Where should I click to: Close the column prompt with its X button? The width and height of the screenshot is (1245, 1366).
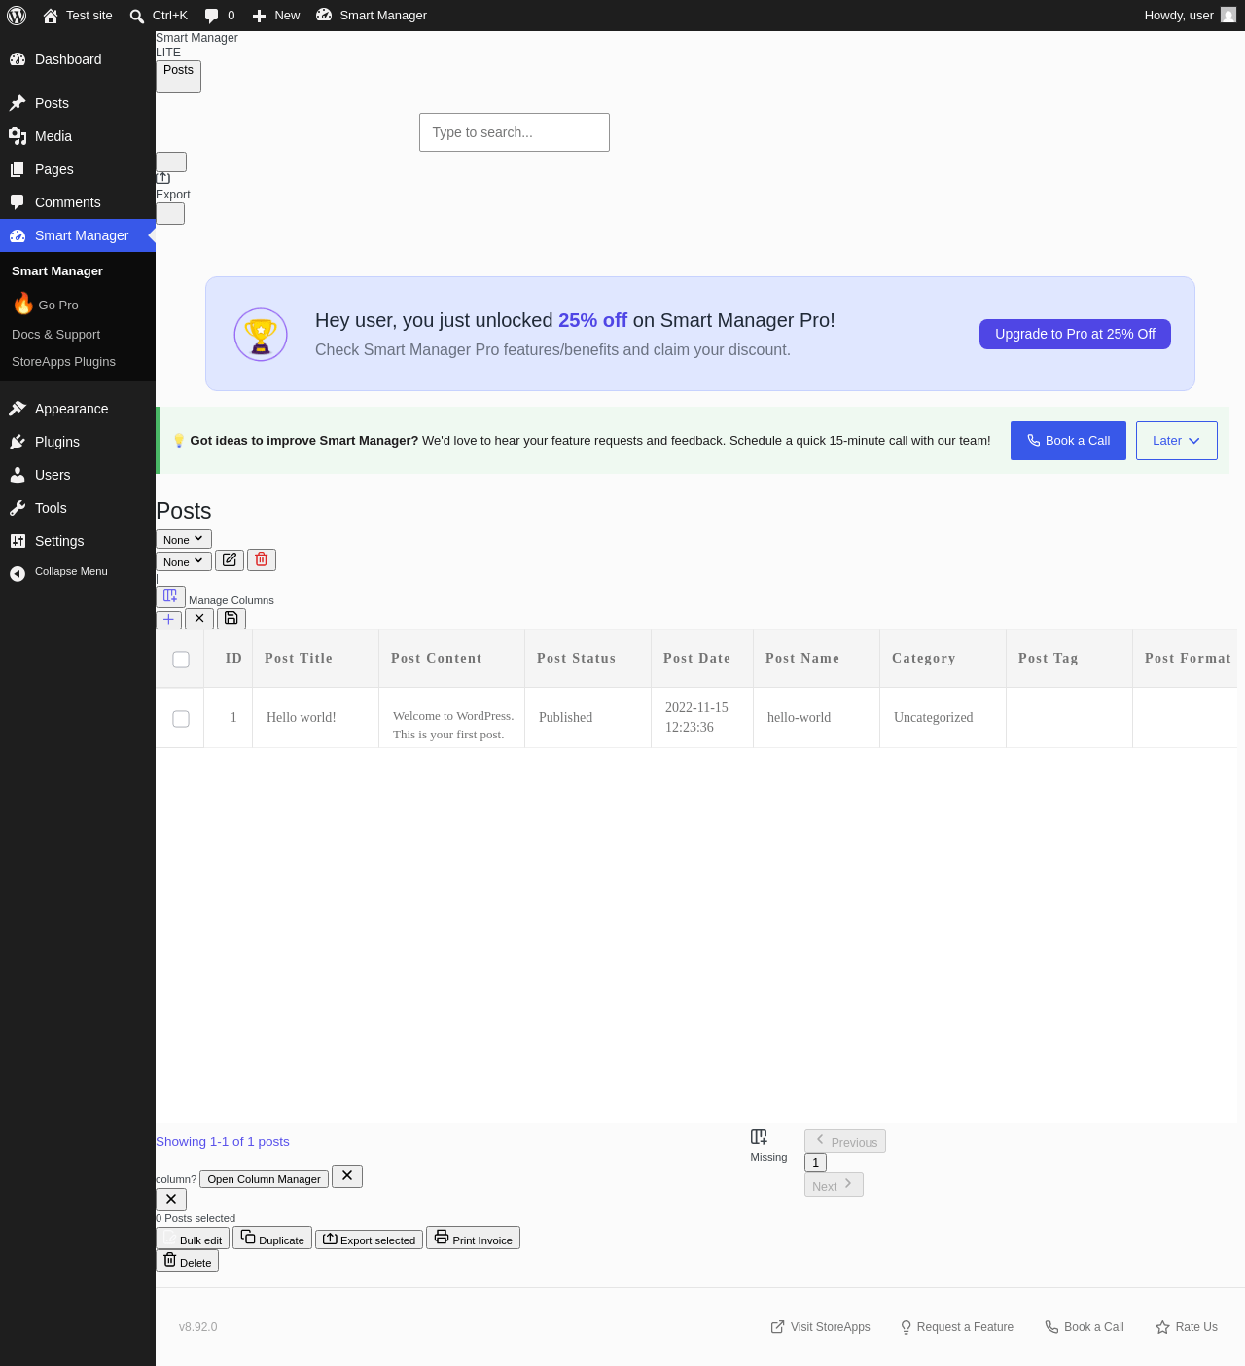(x=347, y=1176)
